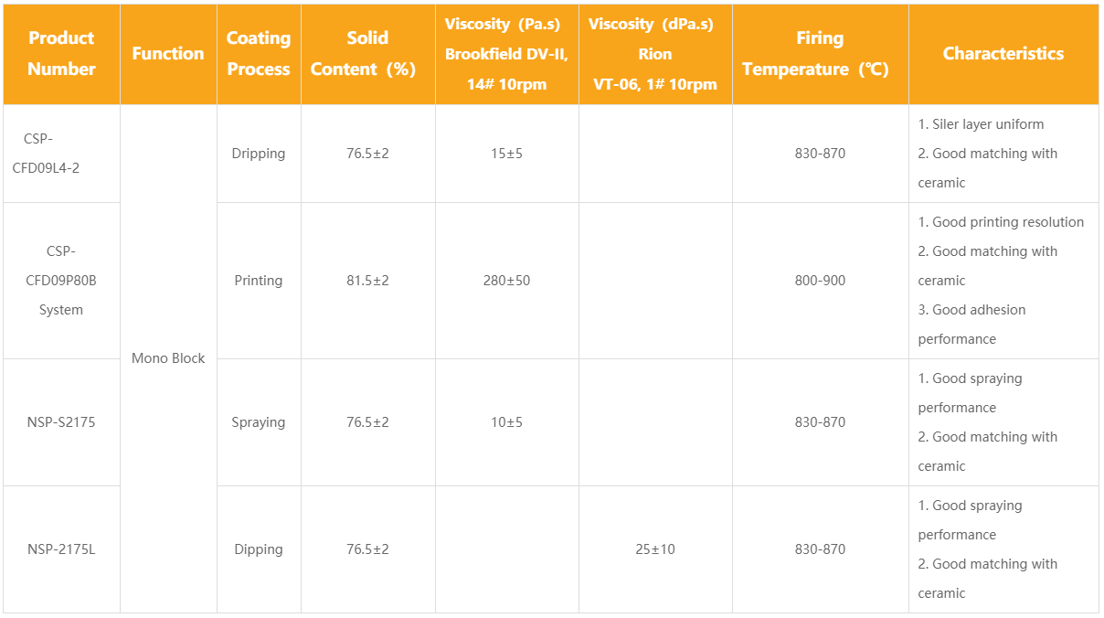Click the Brookfield DV-II viscosity header
Screen dimensions: 1104x618
507,53
